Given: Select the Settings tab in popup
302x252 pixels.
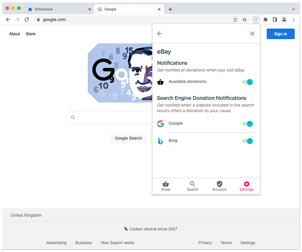Looking at the screenshot, I should click(247, 186).
